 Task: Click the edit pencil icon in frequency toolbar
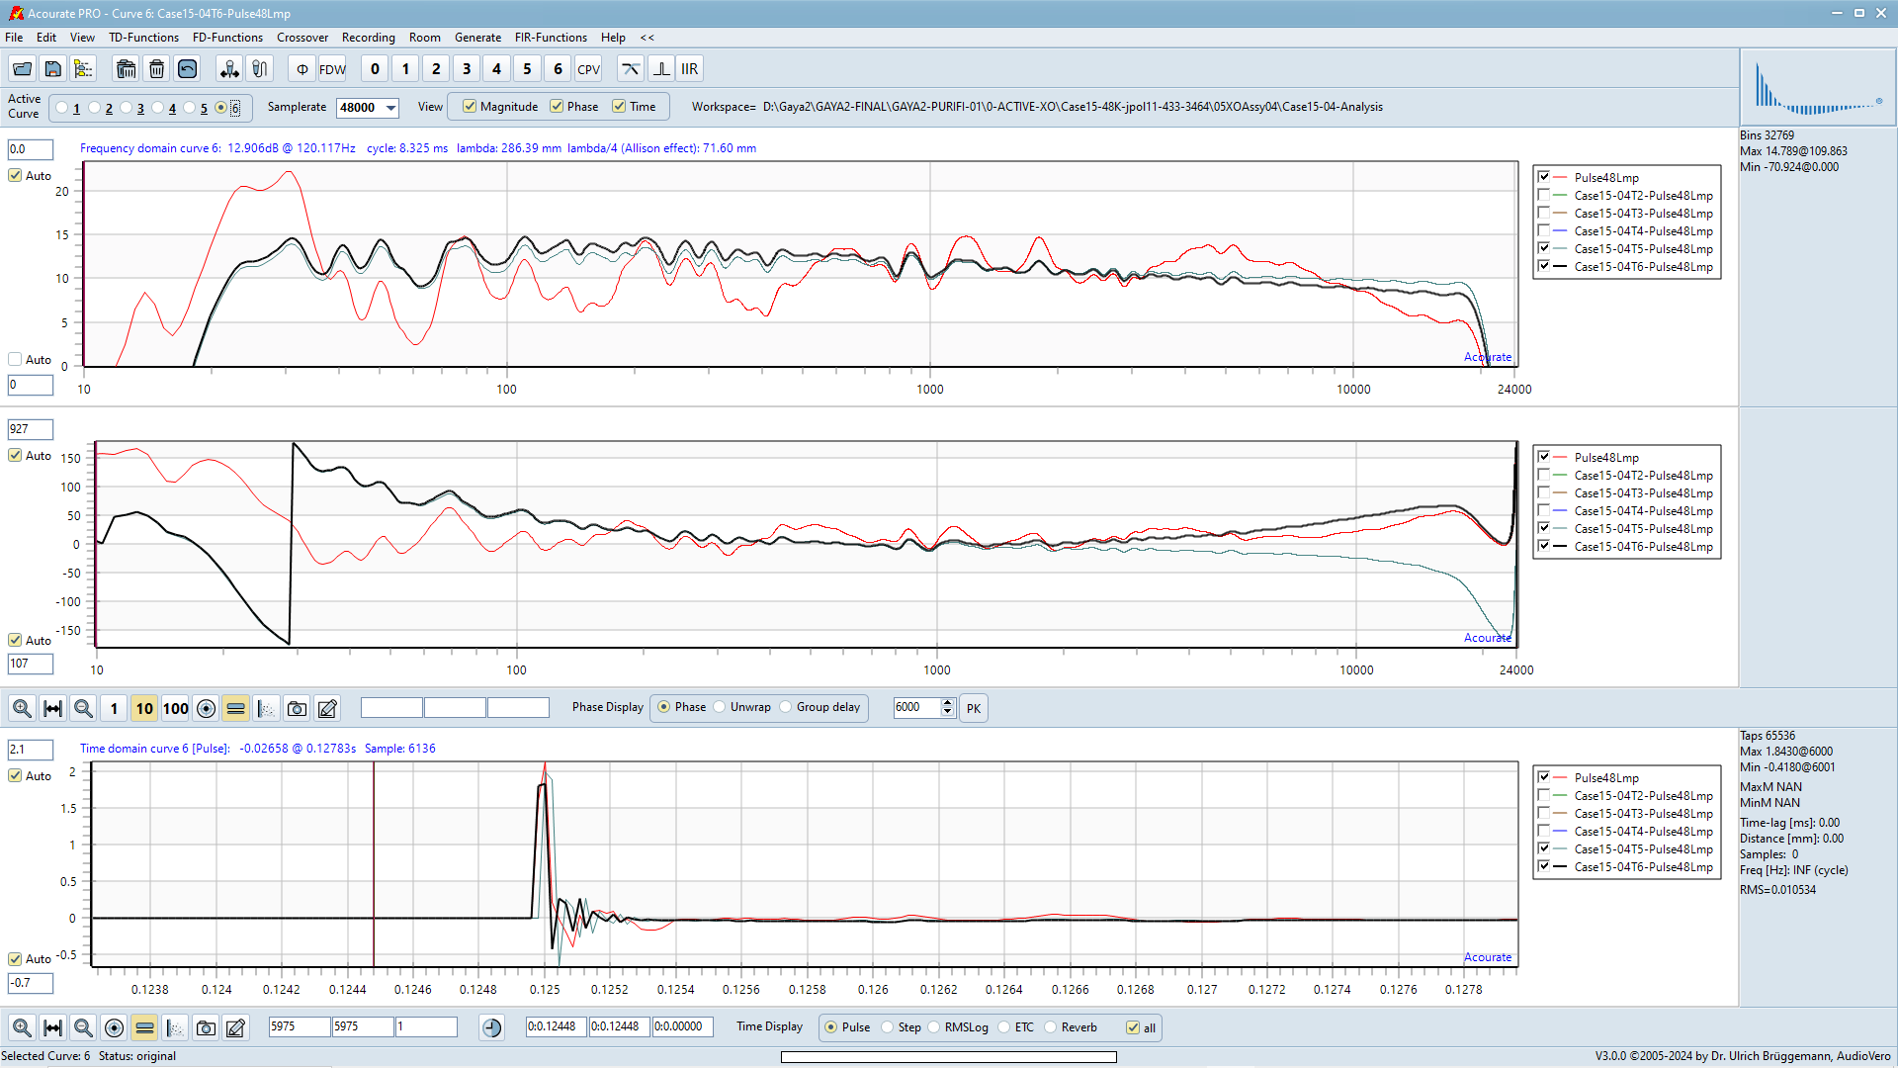pos(327,708)
